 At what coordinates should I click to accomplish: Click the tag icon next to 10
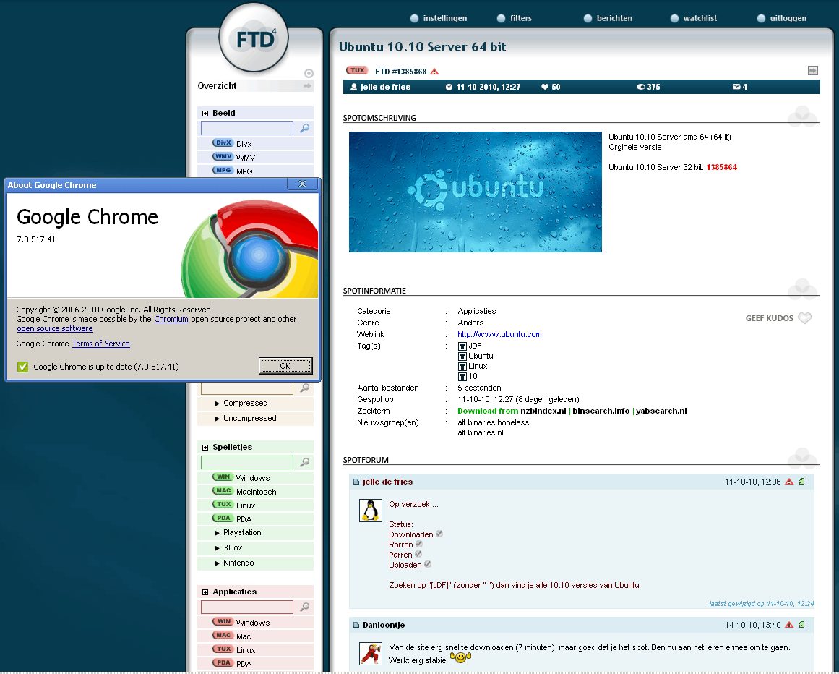point(462,377)
